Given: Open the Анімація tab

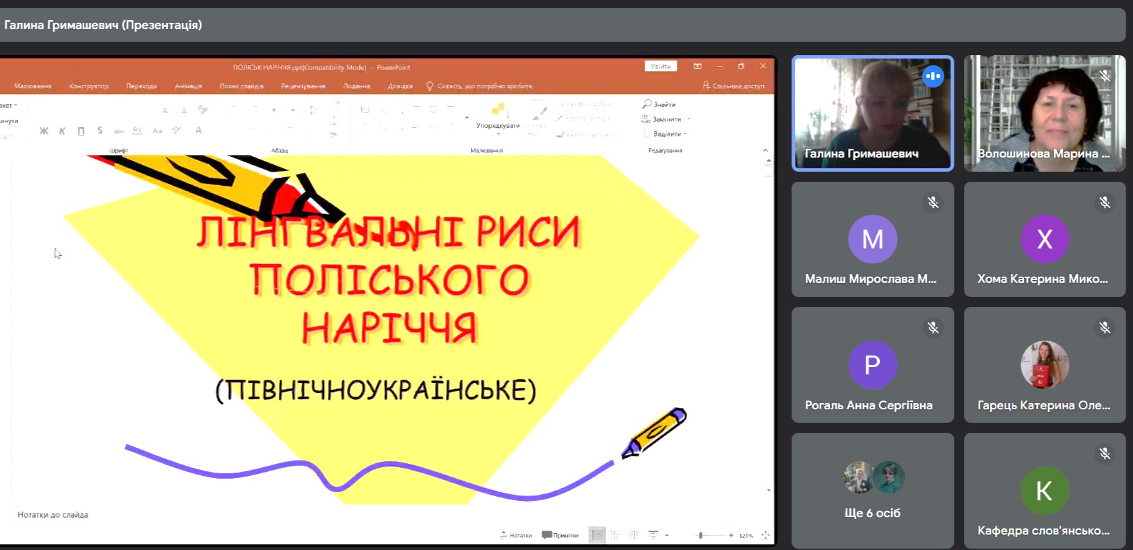Looking at the screenshot, I should pyautogui.click(x=188, y=86).
